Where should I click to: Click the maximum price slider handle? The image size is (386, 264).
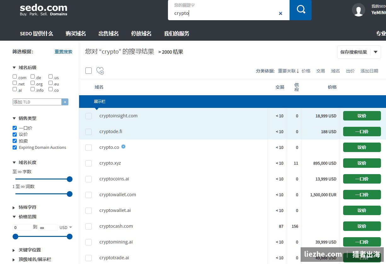pyautogui.click(x=70, y=237)
